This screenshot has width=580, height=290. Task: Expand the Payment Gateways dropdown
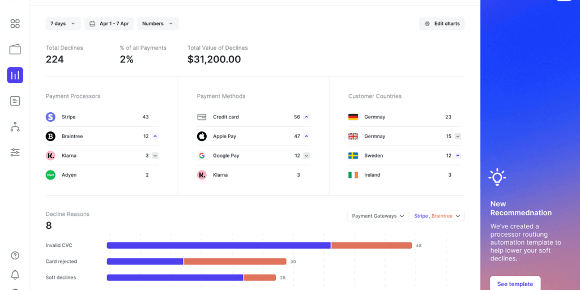378,216
